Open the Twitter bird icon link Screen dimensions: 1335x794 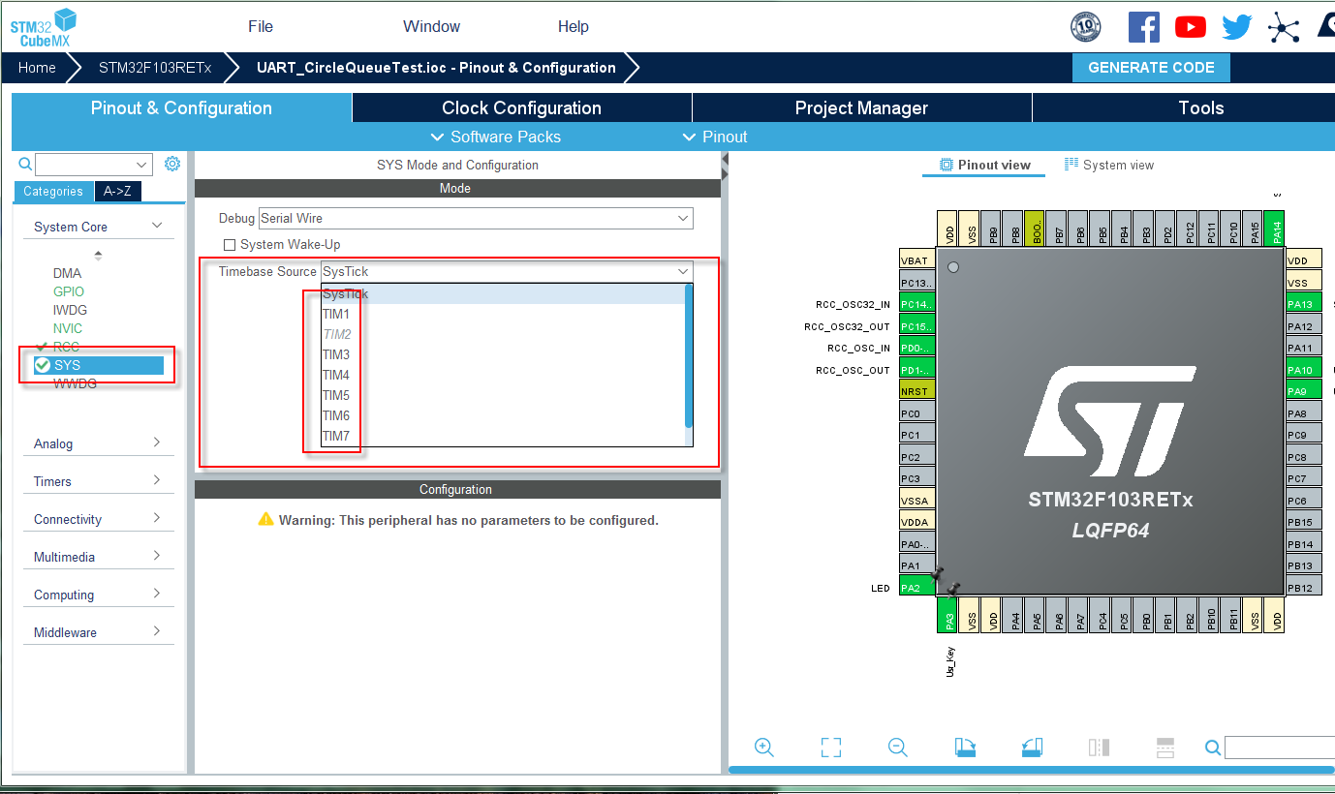tap(1237, 27)
